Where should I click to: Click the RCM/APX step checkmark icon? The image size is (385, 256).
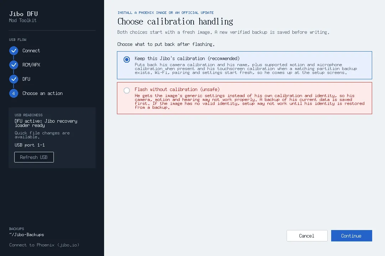[14, 65]
